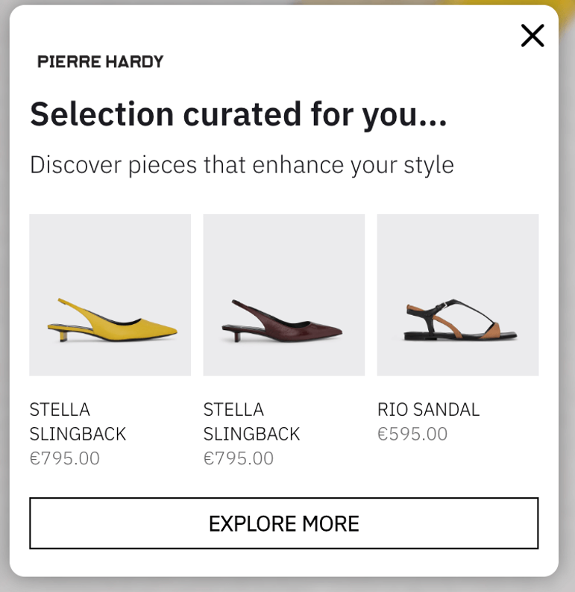This screenshot has width=575, height=592.
Task: Click the €795.00 price under burgundy slingback
Action: 239,458
